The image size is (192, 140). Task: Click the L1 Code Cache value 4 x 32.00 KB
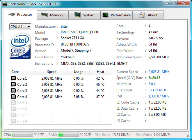[157, 102]
